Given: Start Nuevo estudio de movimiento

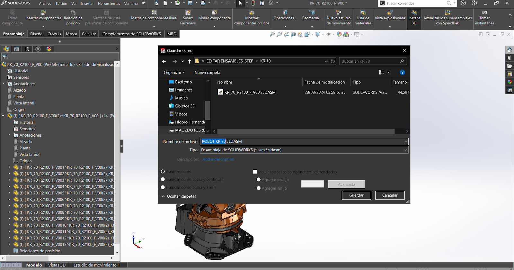Looking at the screenshot, I should 339,18.
